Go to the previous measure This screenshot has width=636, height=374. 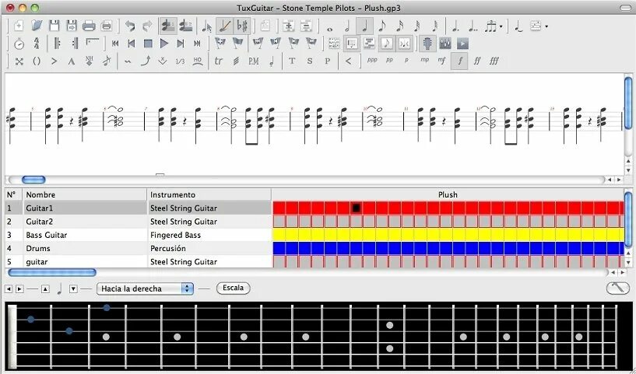132,44
